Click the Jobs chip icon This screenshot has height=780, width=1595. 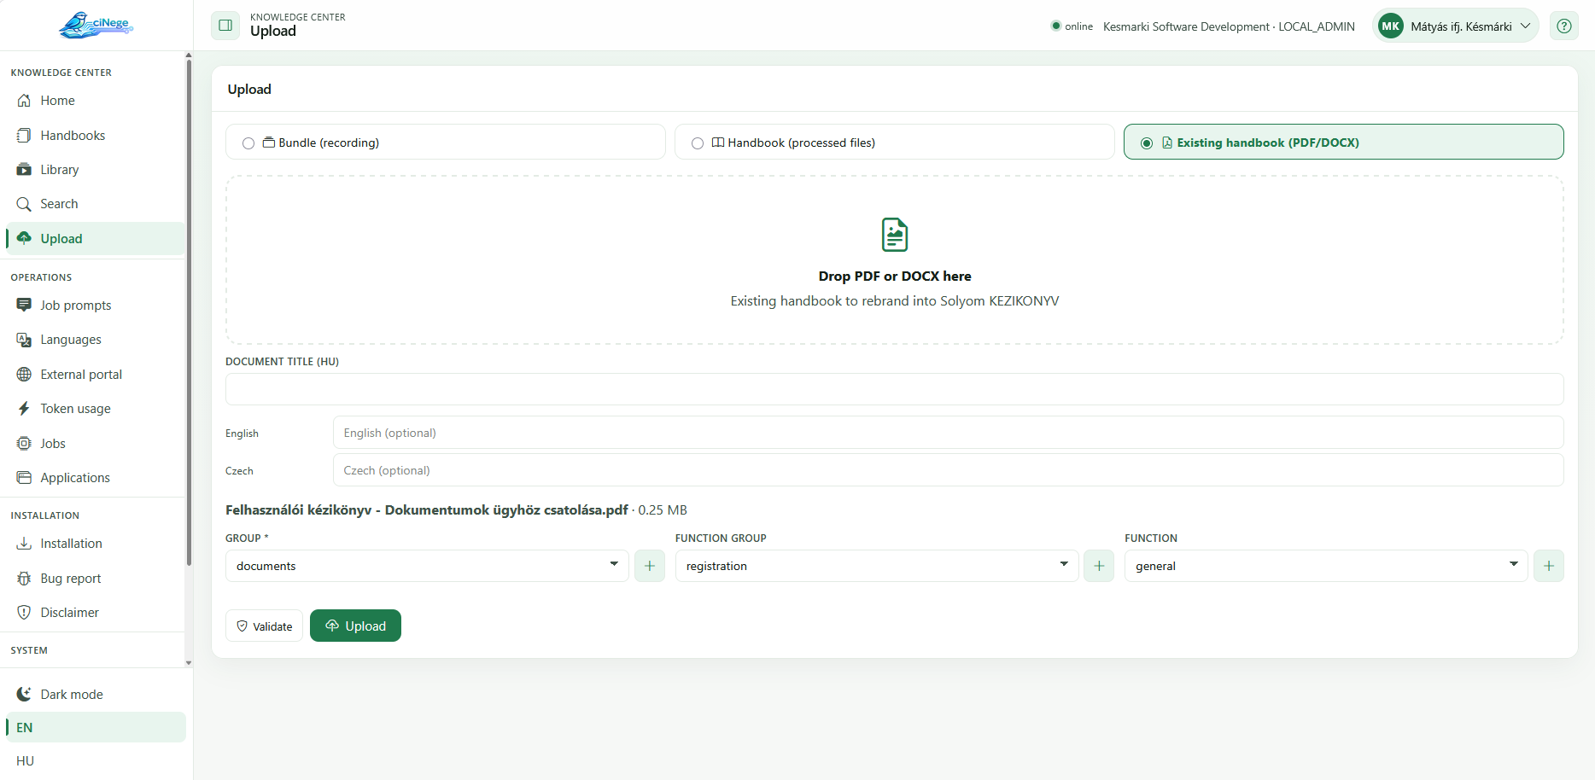coord(24,443)
